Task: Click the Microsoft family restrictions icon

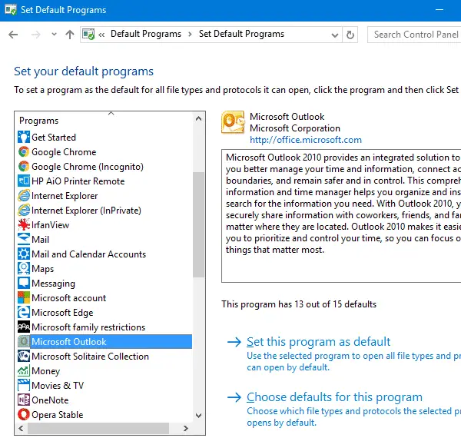Action: [x=24, y=327]
